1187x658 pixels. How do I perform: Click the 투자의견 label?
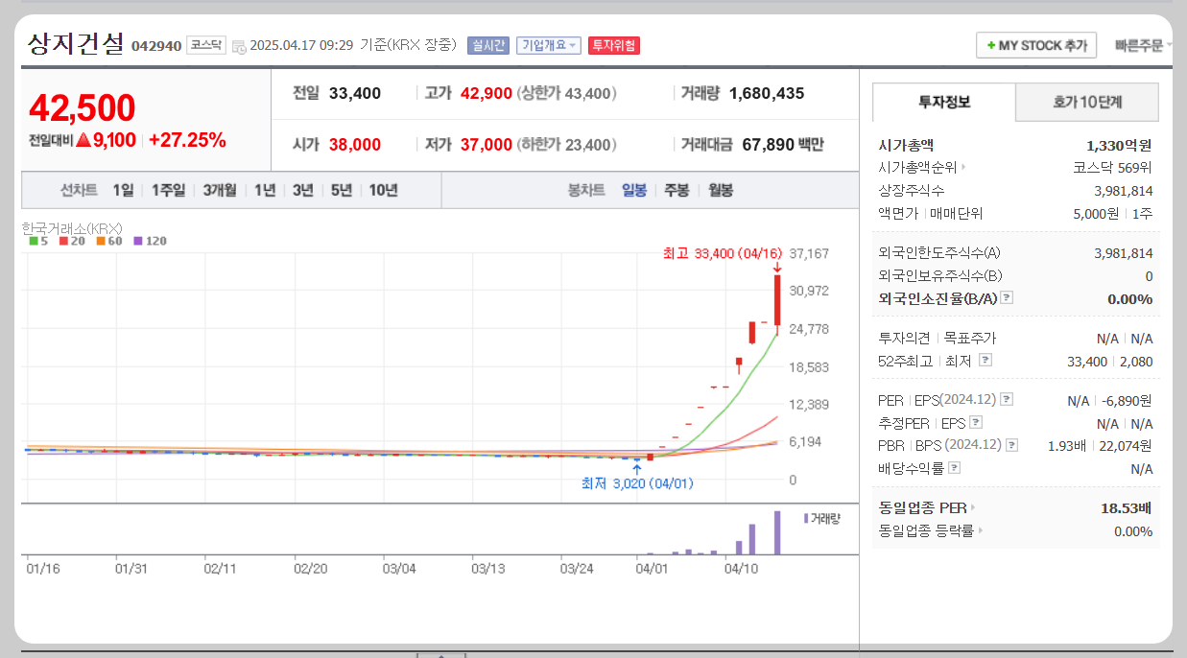[905, 338]
